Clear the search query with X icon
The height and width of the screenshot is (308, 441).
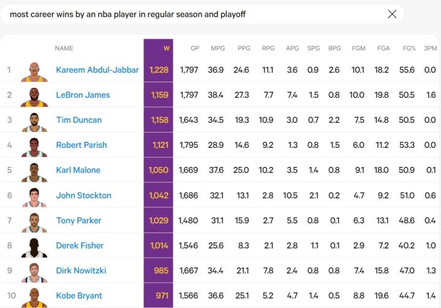(x=392, y=14)
